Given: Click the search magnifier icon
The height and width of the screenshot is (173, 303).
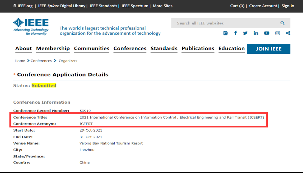Looking at the screenshot, I should [x=282, y=23].
